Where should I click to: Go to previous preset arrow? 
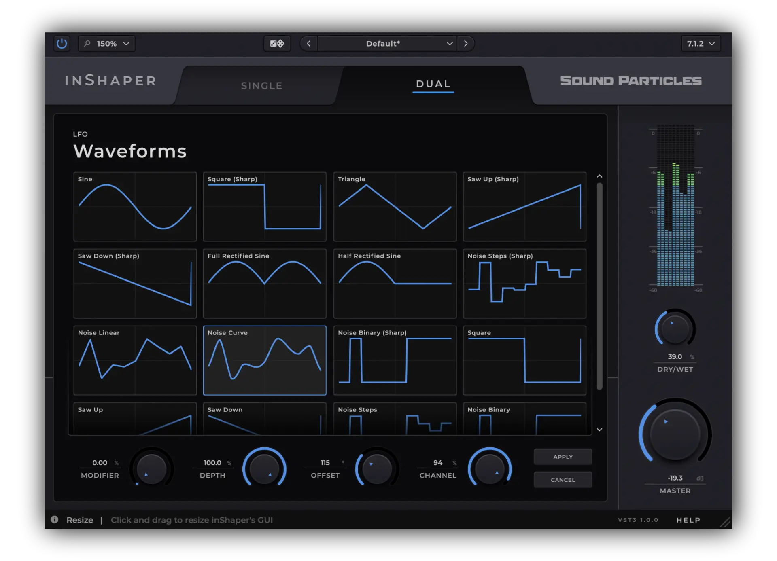click(309, 43)
